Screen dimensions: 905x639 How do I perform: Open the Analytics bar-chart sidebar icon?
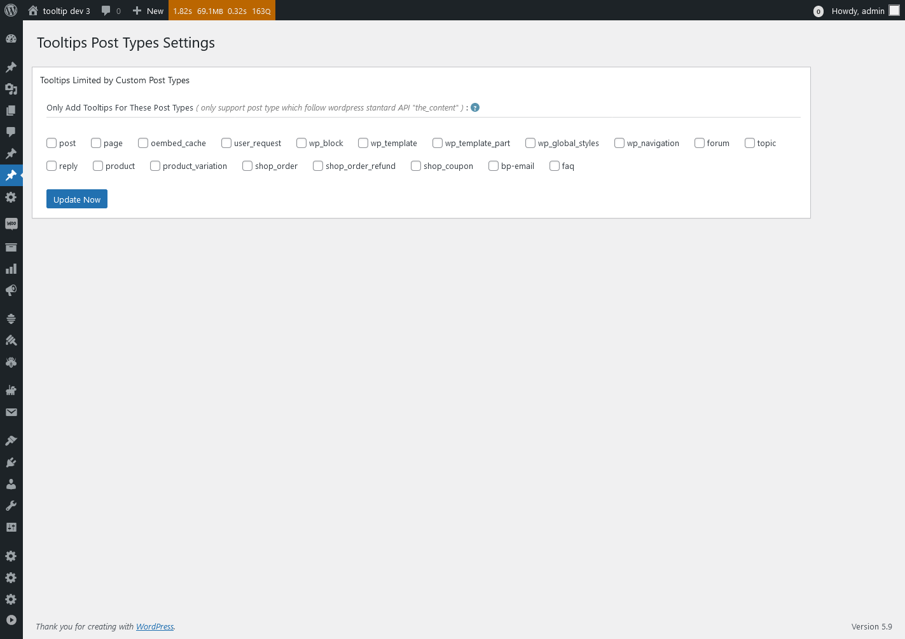pos(11,269)
